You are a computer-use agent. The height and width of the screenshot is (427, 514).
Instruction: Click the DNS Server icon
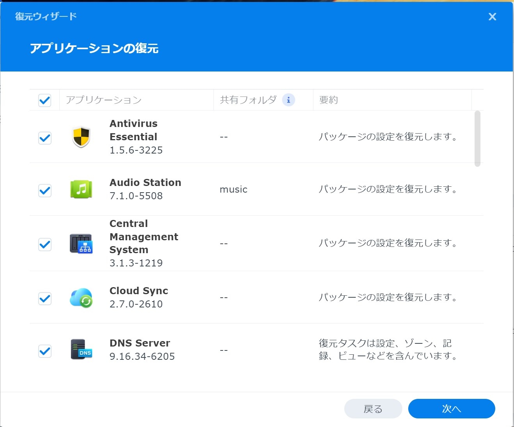(x=81, y=350)
